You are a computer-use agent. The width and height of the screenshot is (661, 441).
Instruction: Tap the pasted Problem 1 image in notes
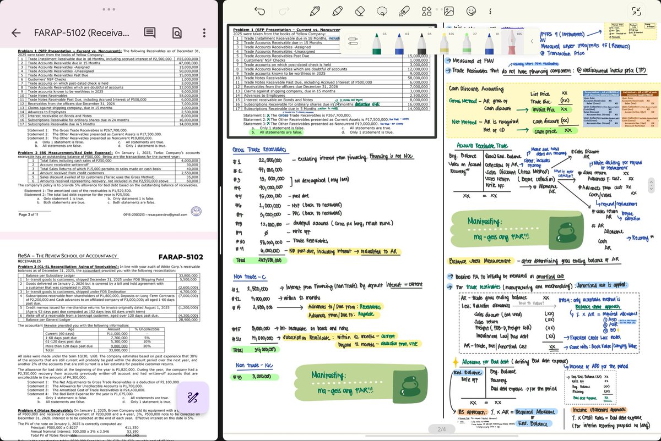click(330, 81)
